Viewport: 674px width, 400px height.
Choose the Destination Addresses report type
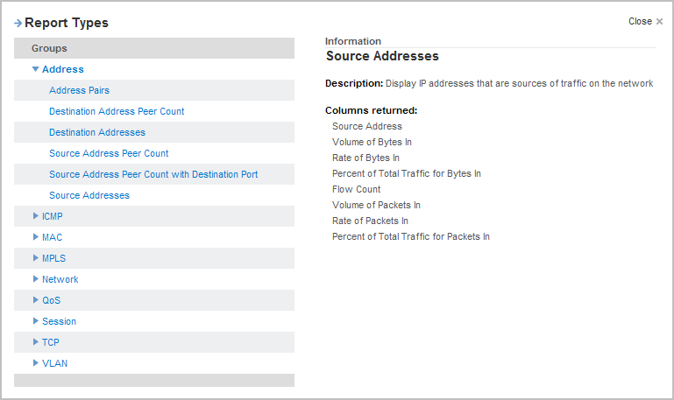[x=97, y=132]
